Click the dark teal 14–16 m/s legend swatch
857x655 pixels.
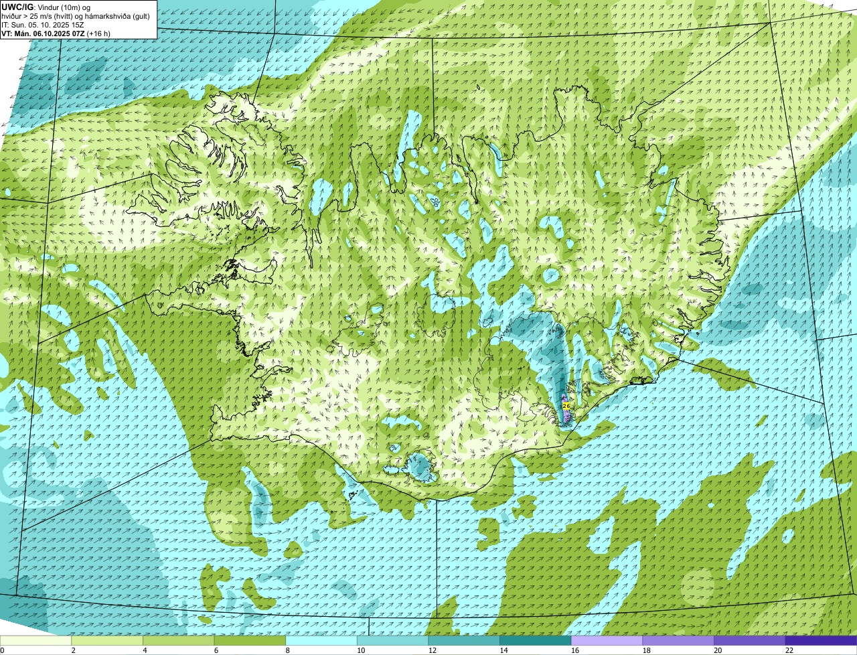coord(535,640)
